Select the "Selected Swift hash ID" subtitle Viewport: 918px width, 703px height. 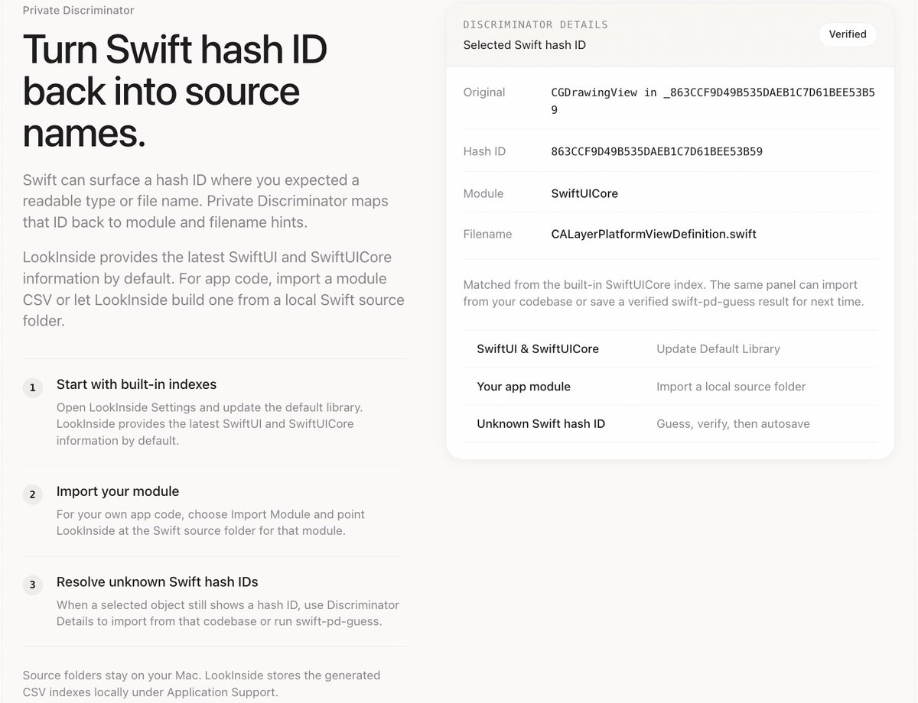point(525,45)
